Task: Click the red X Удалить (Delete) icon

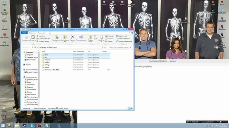Action: point(73,38)
